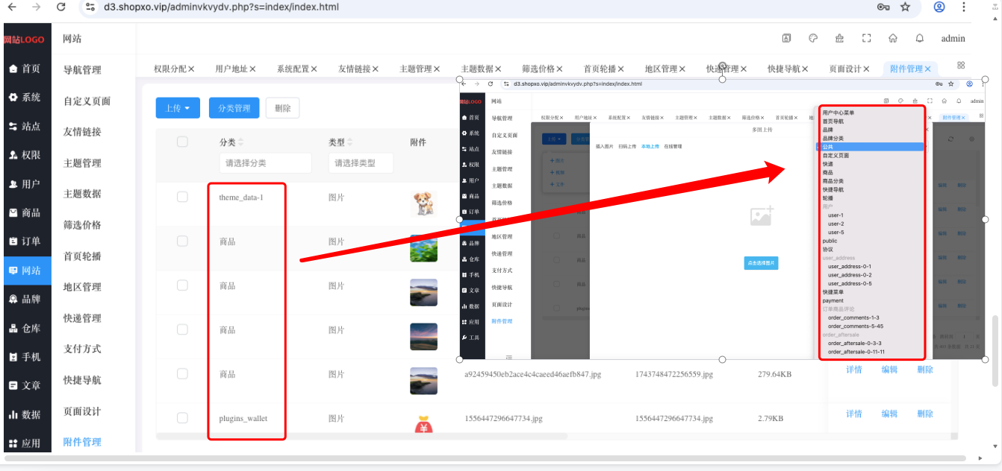Select 品牌 in the dark sidebar

25,300
